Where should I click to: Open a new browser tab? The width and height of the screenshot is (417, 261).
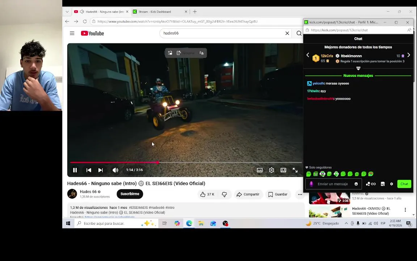pyautogui.click(x=195, y=12)
